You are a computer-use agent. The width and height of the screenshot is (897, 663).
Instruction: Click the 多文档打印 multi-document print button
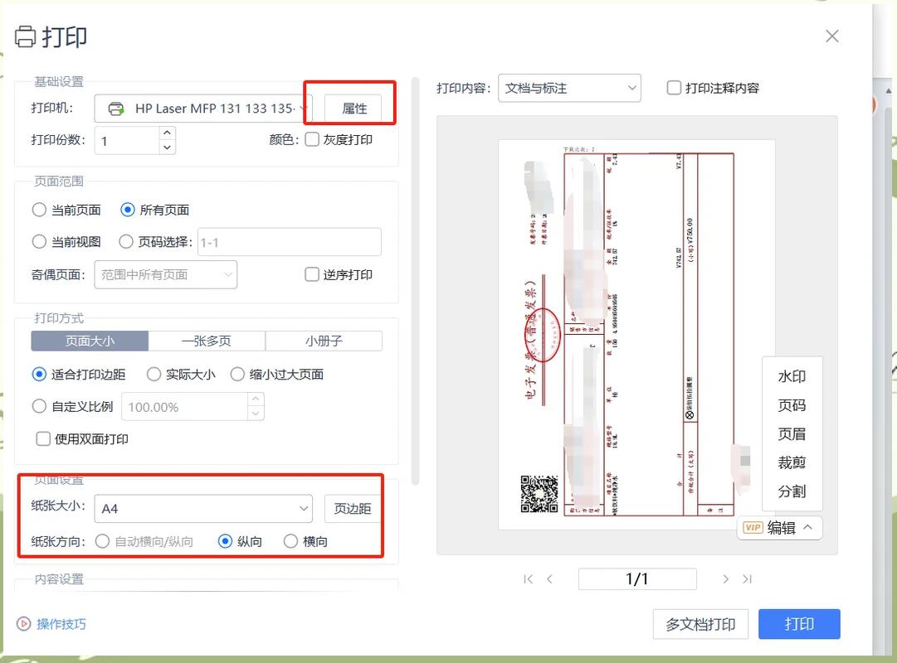(x=700, y=624)
